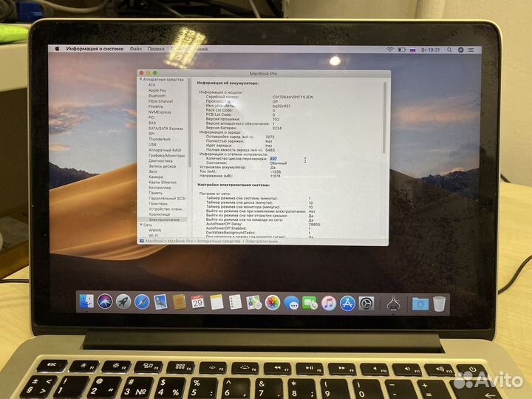Select Хранилище in sidebar
Image resolution: width=532 pixels, height=399 pixels.
tap(159, 214)
